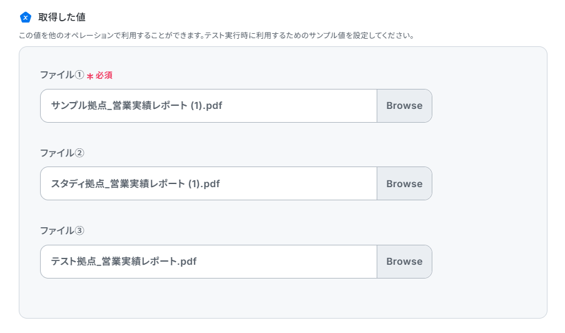The height and width of the screenshot is (333, 565).
Task: Click the circled ③ numeral of ファイル③
Action: pyautogui.click(x=79, y=230)
